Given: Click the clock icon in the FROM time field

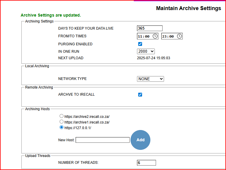Looking at the screenshot, I should tap(155, 36).
